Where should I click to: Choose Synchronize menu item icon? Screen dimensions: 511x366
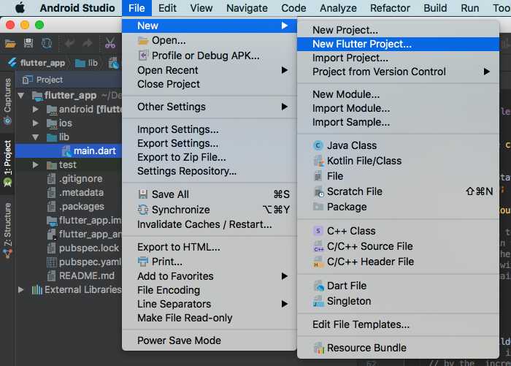point(143,210)
